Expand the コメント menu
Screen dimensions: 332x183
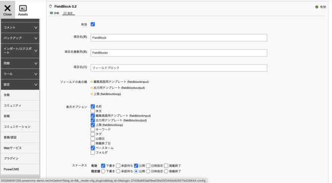coord(20,28)
